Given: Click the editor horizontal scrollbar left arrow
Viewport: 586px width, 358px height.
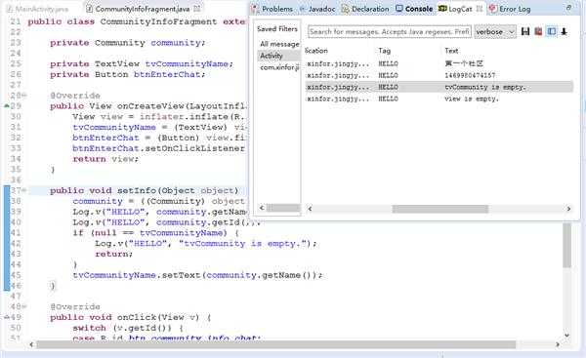Looking at the screenshot, I should [x=31, y=344].
